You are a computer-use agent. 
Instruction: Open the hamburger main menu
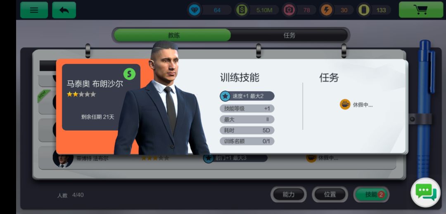coord(34,10)
